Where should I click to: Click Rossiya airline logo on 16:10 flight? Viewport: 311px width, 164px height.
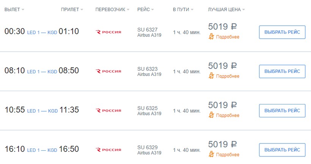(x=108, y=150)
